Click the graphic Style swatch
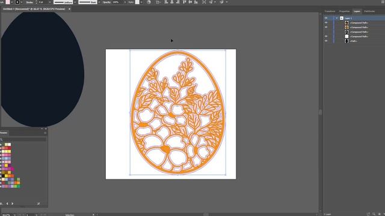This screenshot has width=385, height=216. click(x=137, y=2)
